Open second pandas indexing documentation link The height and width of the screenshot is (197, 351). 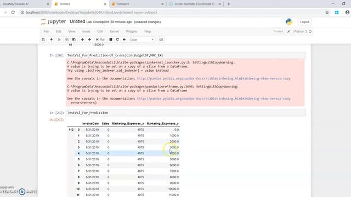click(x=213, y=99)
